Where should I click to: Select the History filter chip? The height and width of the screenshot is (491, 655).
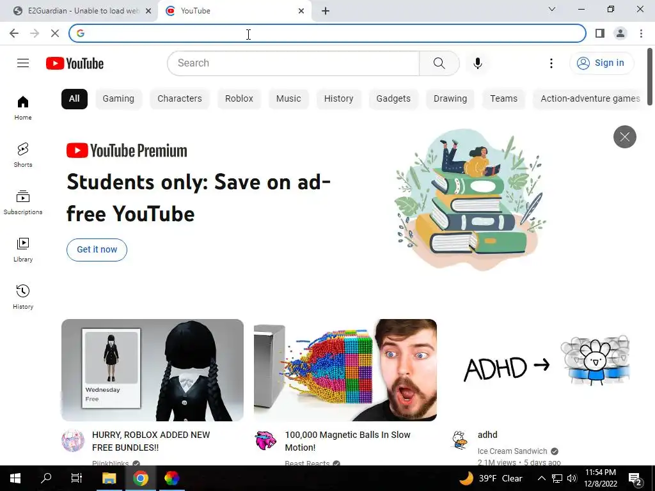point(339,99)
